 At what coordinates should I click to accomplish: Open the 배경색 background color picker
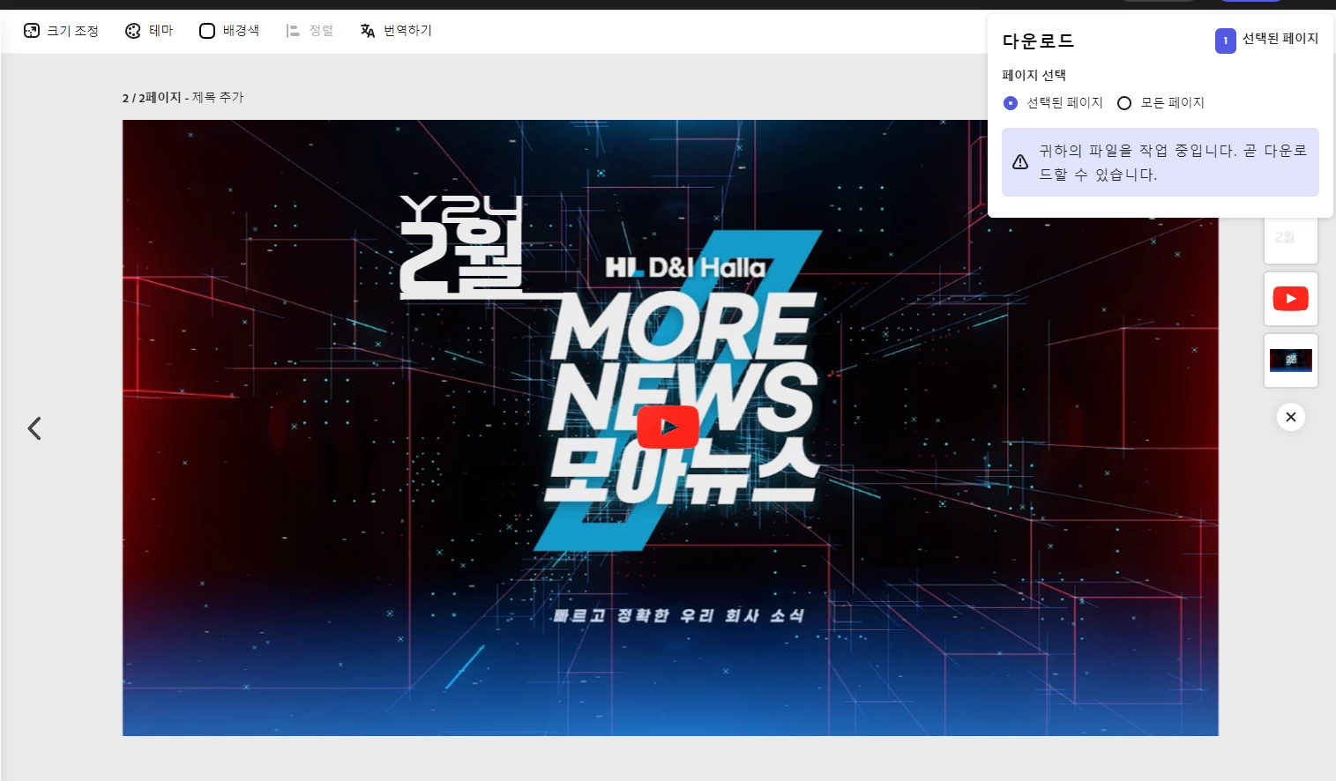pyautogui.click(x=229, y=31)
